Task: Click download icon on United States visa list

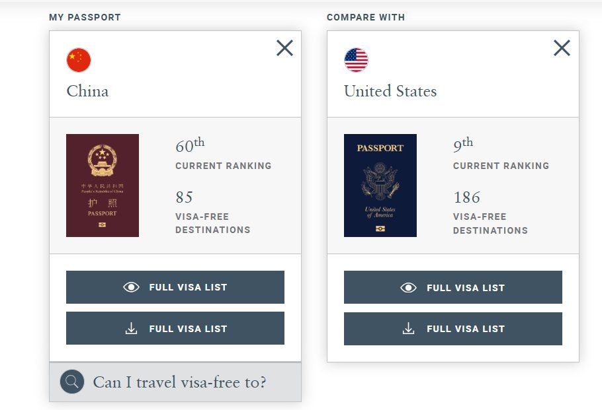Action: pos(409,328)
